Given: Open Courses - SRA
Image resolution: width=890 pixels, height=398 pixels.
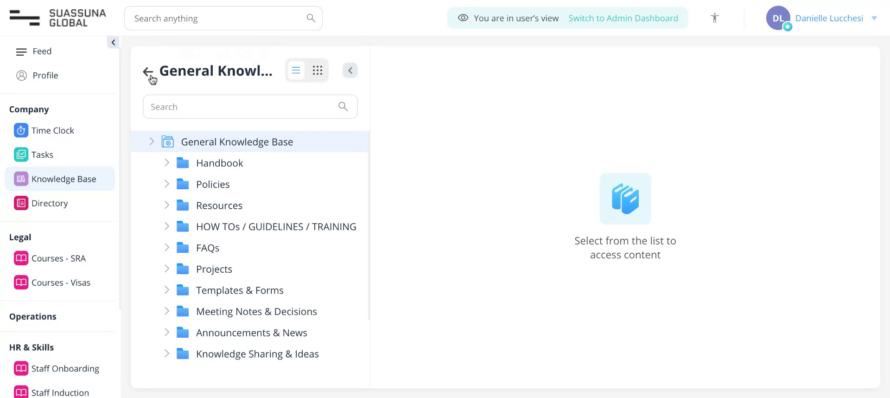Looking at the screenshot, I should (x=58, y=258).
